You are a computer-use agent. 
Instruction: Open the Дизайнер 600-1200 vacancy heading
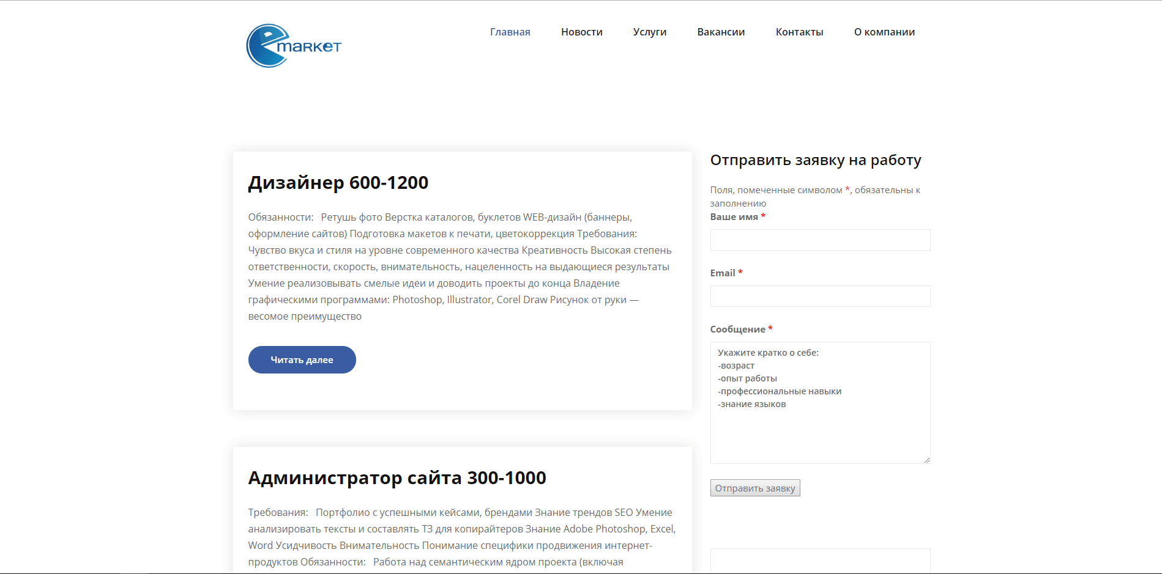tap(338, 182)
